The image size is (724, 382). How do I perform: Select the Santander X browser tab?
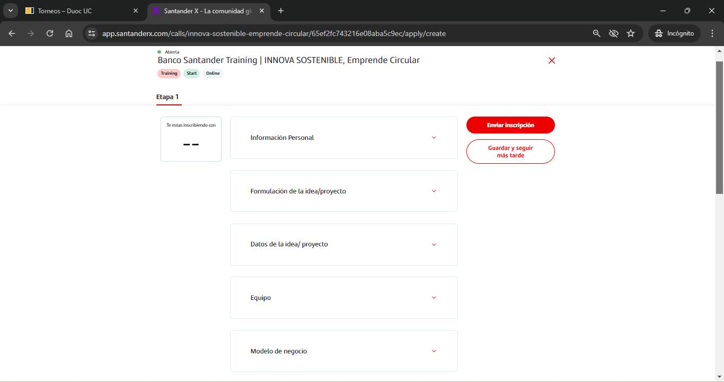(x=208, y=11)
